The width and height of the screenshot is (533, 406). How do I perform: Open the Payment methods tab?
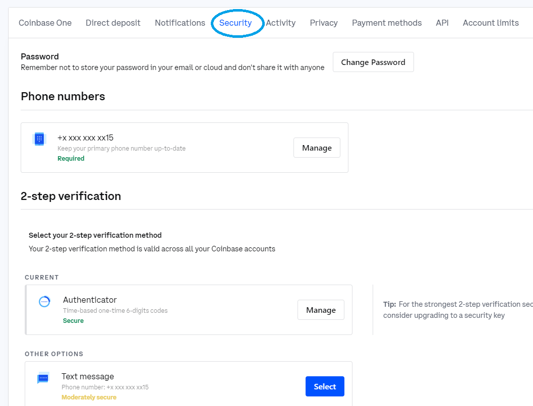tap(387, 23)
